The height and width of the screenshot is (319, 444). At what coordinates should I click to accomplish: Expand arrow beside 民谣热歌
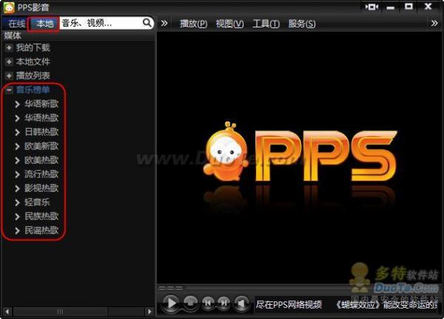[x=17, y=231]
